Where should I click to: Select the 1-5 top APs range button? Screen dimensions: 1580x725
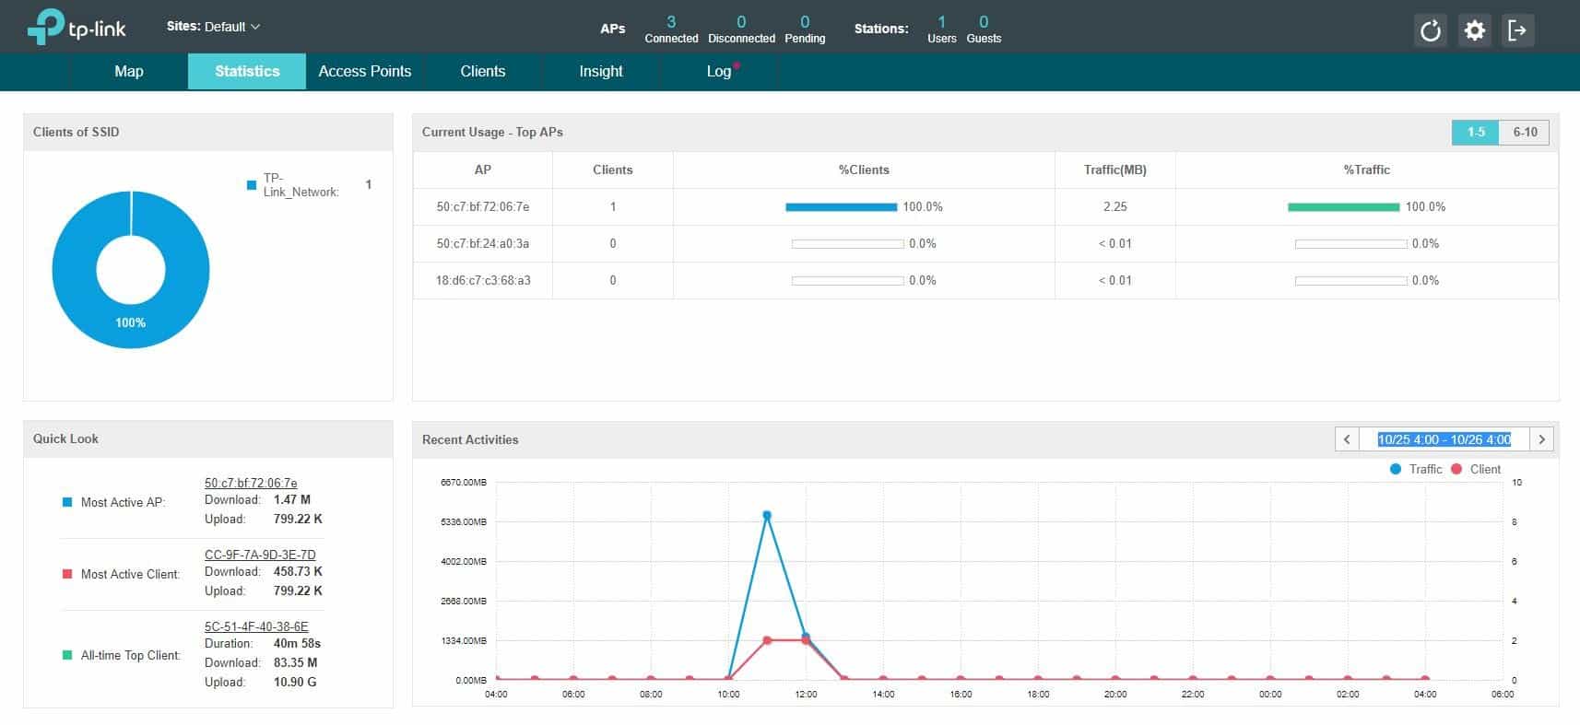click(1476, 132)
